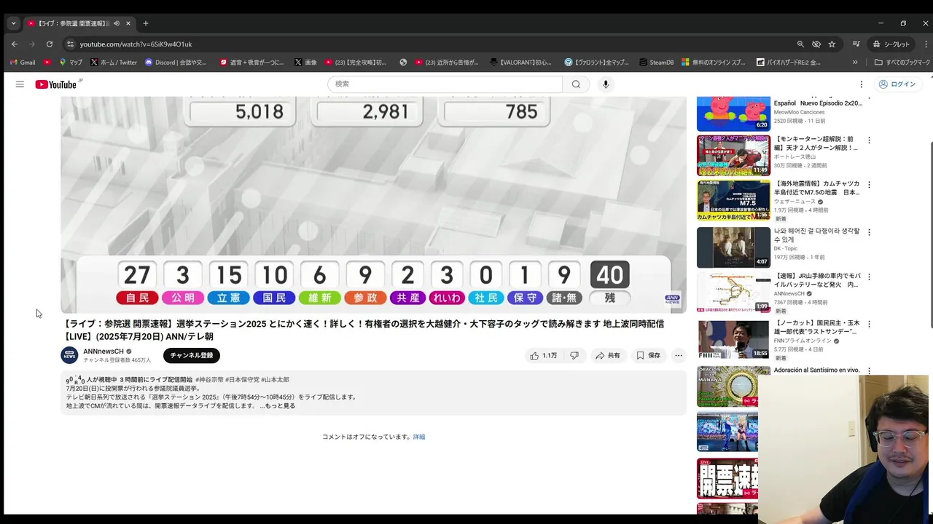Open すべてのブックマーク folder

pos(902,63)
